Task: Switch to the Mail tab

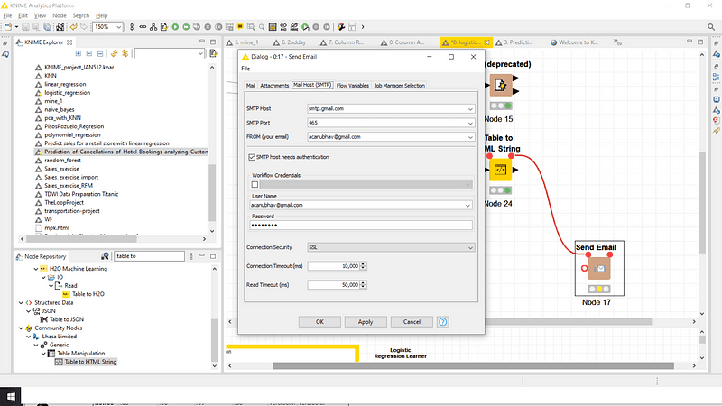Action: click(x=251, y=86)
